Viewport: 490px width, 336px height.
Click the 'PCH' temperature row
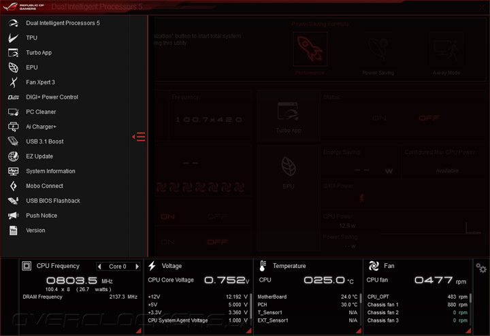307,305
